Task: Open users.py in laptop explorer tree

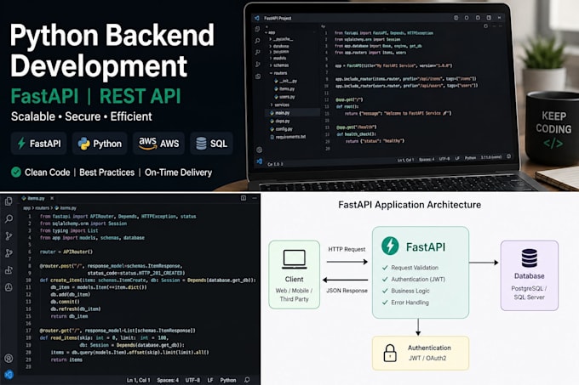Action: point(285,97)
